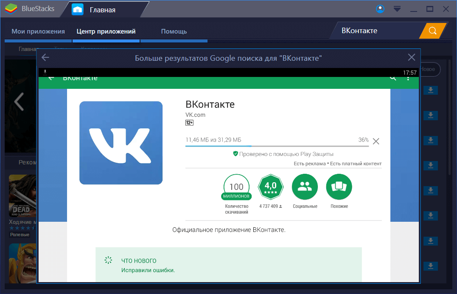
Task: Open the Социальные category icon
Action: tap(305, 187)
